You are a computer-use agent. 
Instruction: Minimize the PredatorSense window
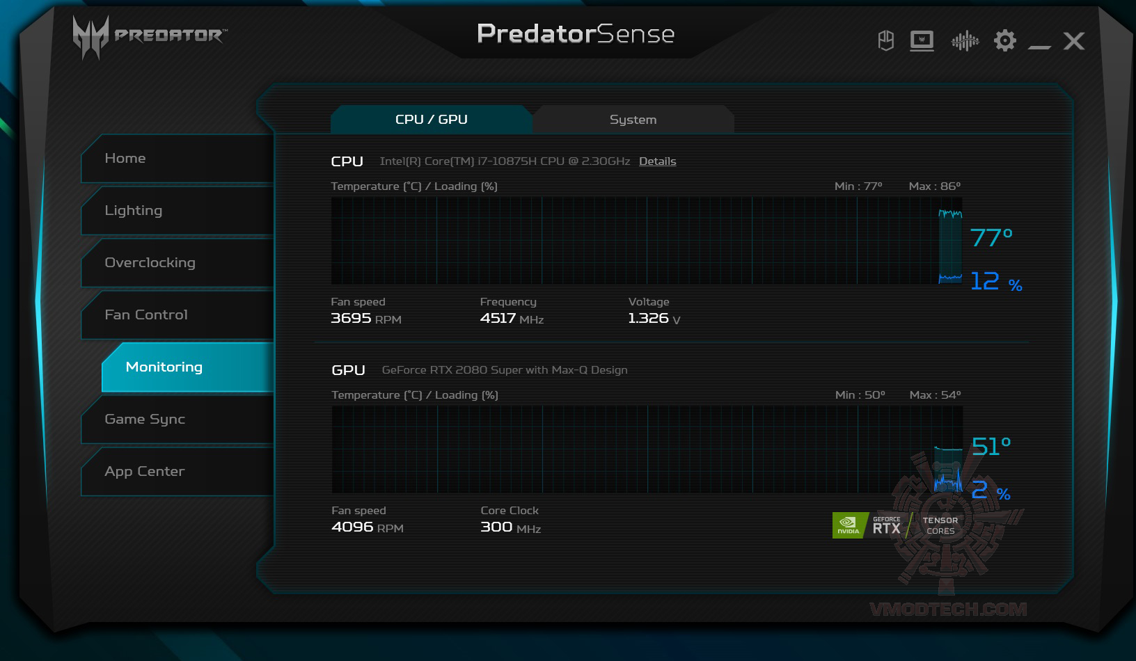pos(1039,47)
